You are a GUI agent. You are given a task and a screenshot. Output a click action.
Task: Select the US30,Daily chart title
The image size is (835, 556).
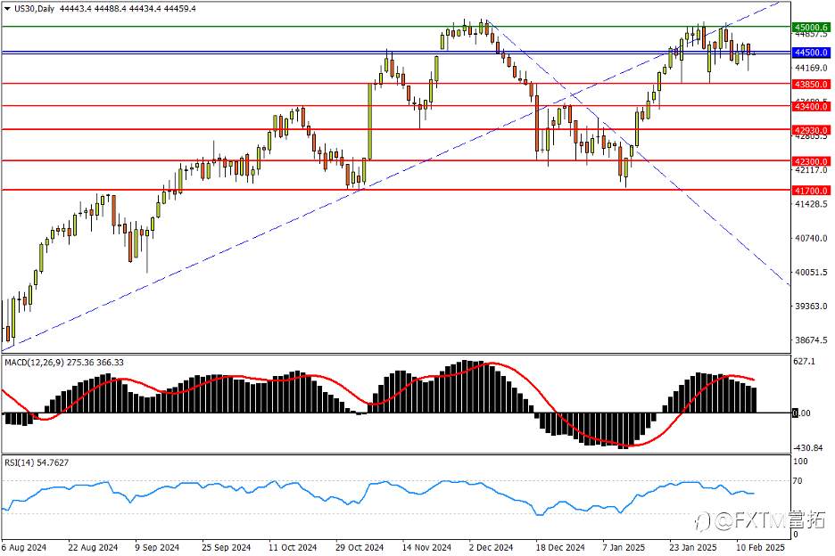tap(34, 9)
